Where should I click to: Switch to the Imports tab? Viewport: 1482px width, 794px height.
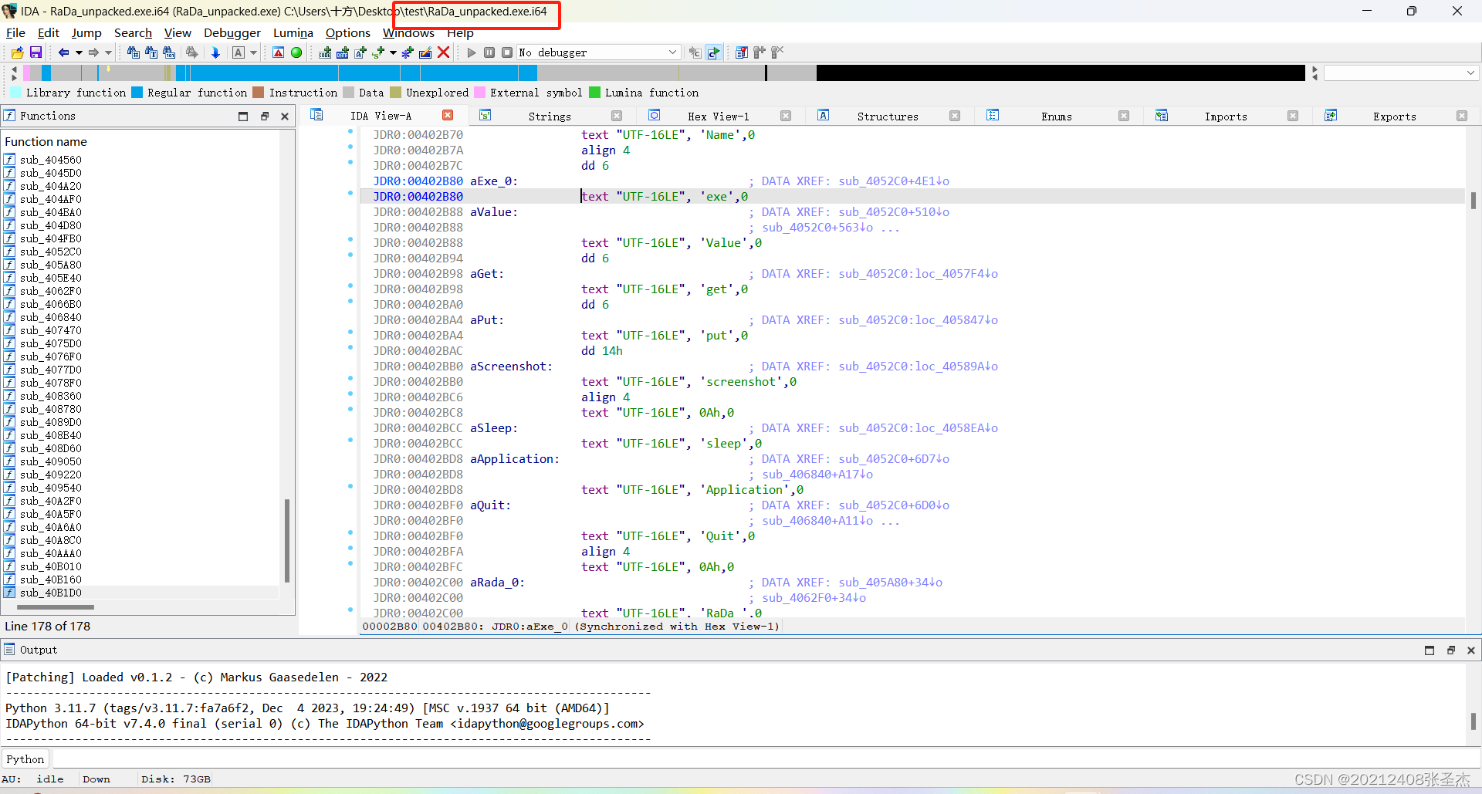coord(1226,117)
